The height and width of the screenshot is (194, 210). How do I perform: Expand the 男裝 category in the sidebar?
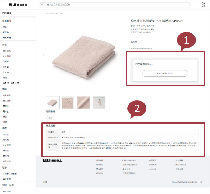[x=5, y=89]
